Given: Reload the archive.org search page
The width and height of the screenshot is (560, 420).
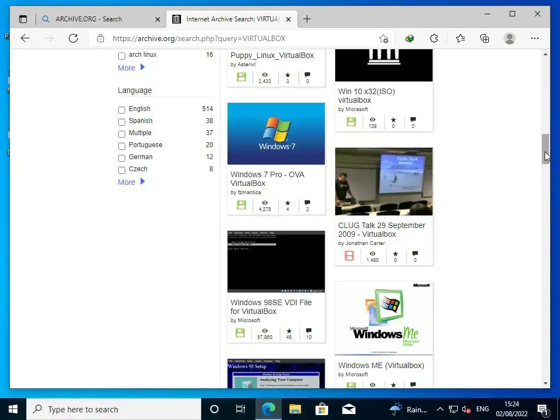Looking at the screenshot, I should (73, 38).
